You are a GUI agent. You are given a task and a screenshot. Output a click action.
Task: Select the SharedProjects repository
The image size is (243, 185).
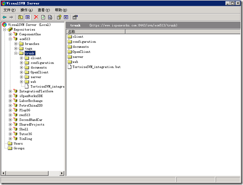click(32, 124)
